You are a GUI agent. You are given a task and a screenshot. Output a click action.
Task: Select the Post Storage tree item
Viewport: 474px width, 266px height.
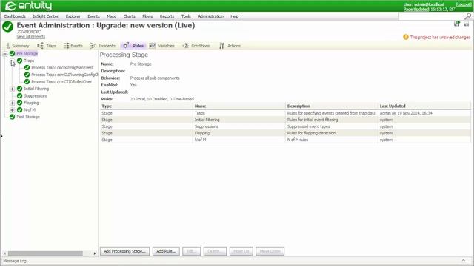(x=28, y=117)
